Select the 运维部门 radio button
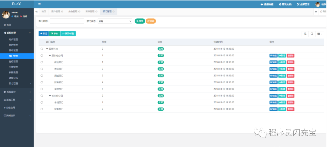This screenshot has height=147, width=327. (x=42, y=89)
